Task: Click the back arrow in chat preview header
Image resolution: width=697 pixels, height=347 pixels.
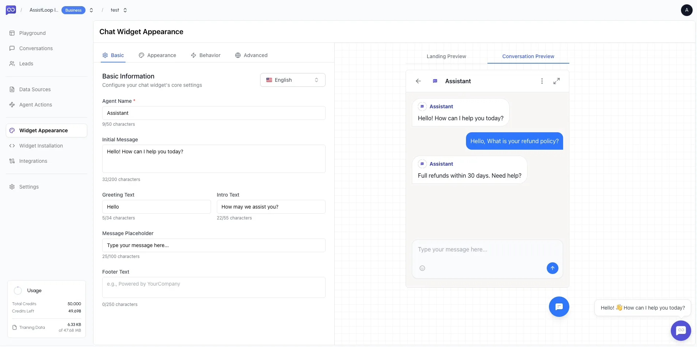Action: click(x=418, y=81)
